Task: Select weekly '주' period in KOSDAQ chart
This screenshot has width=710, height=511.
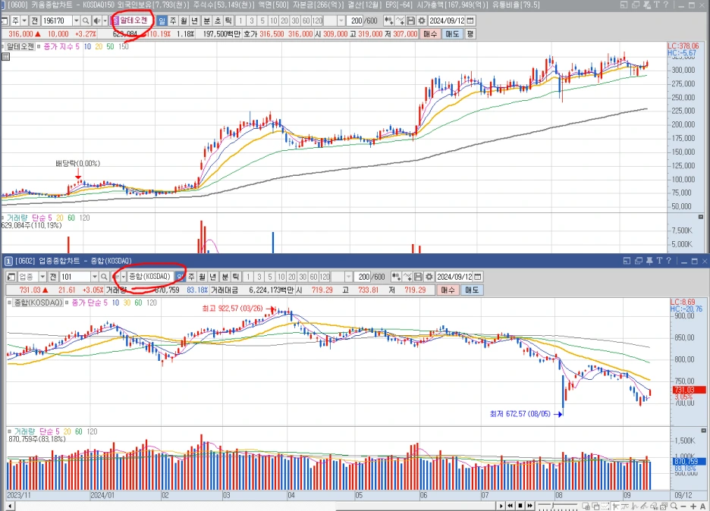Action: [191, 277]
